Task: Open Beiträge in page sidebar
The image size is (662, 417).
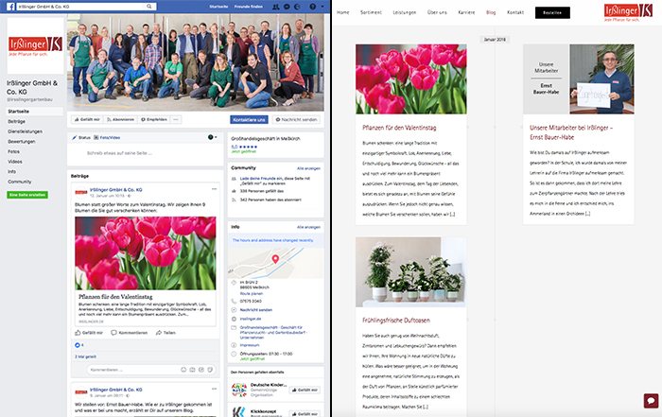Action: click(17, 122)
